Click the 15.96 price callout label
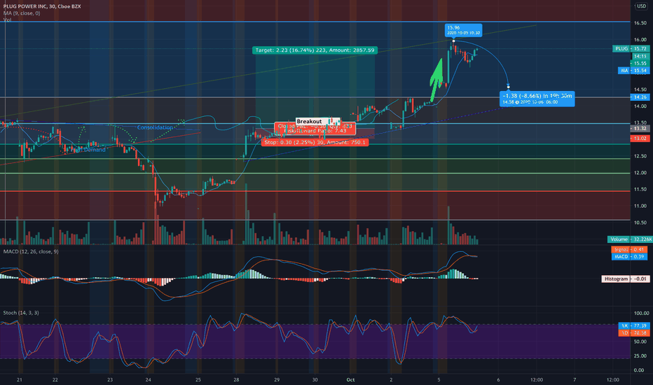This screenshot has width=653, height=385. tap(463, 30)
